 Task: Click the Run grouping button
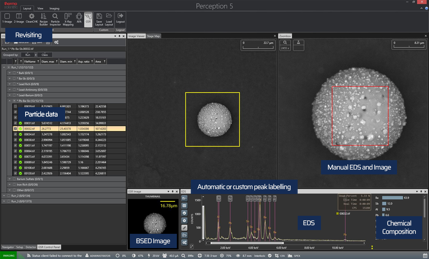(27, 55)
